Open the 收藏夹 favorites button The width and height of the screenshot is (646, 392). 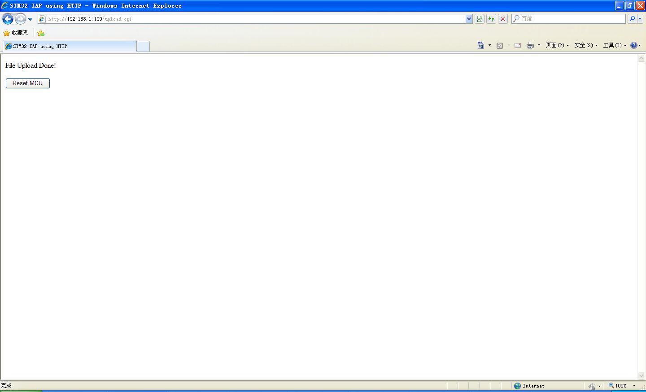pyautogui.click(x=16, y=33)
